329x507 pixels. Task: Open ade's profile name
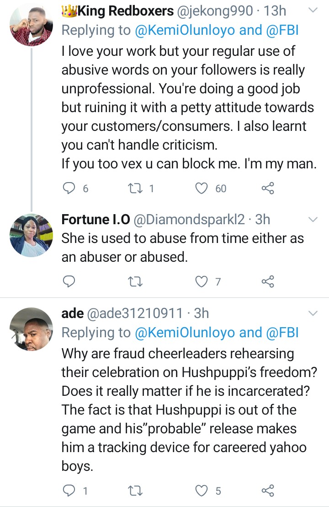click(72, 313)
